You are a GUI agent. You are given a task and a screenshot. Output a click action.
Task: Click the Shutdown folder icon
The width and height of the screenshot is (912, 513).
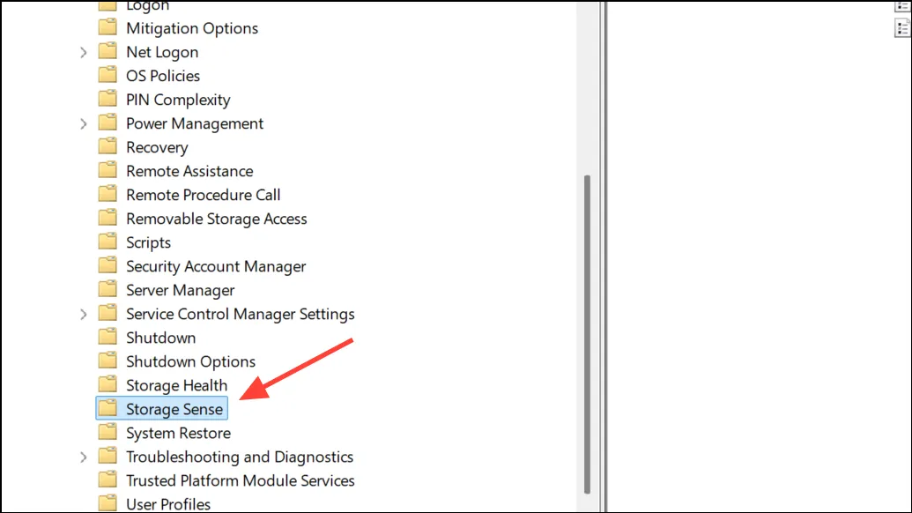pos(108,337)
